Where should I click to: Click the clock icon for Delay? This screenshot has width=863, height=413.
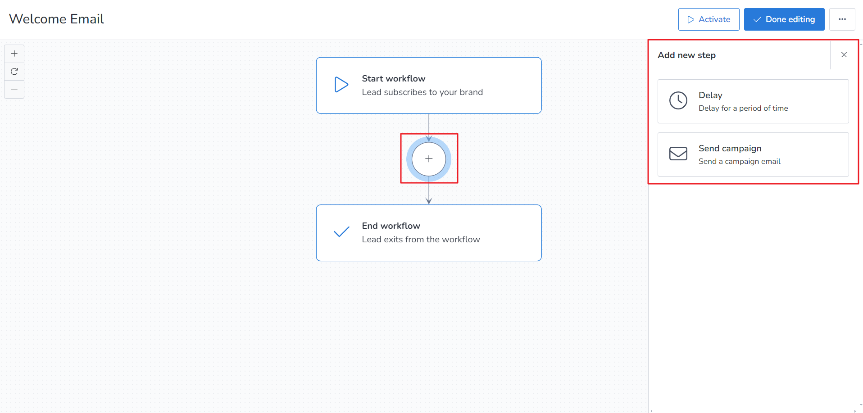point(678,101)
